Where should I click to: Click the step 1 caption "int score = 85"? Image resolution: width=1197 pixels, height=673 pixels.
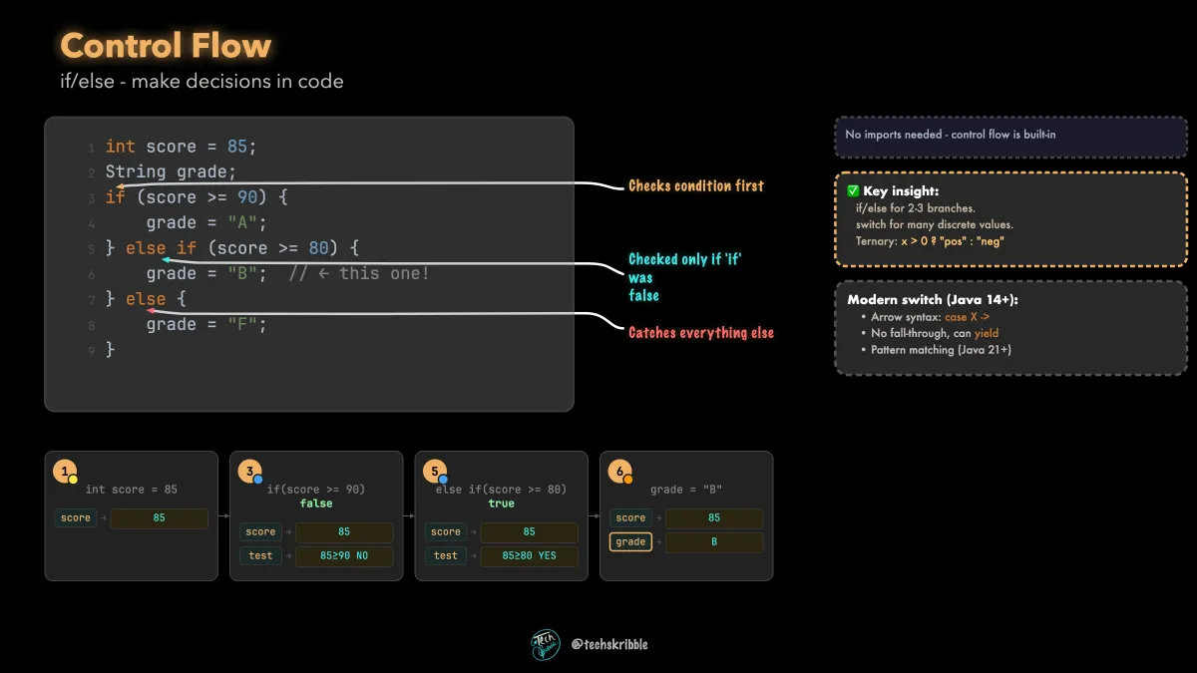tap(132, 490)
